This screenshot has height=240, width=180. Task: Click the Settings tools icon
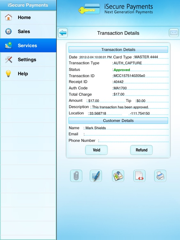[x=8, y=60]
